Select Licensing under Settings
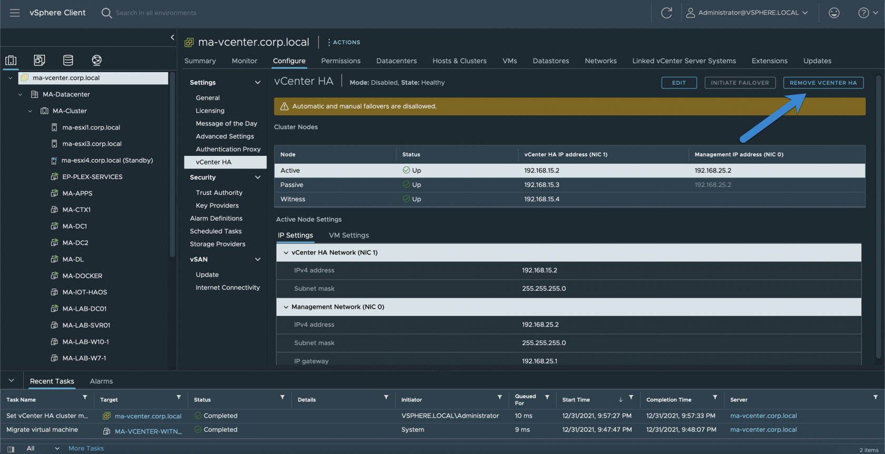 (210, 111)
